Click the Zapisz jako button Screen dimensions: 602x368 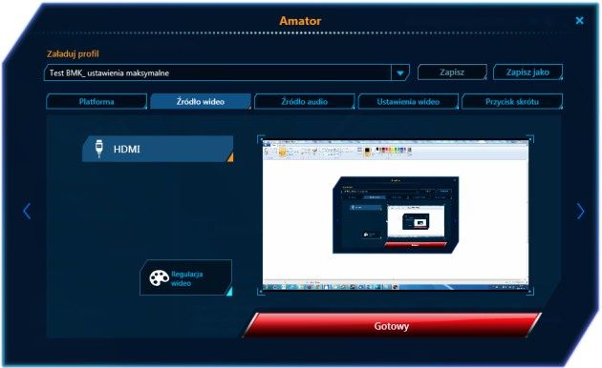pos(527,72)
